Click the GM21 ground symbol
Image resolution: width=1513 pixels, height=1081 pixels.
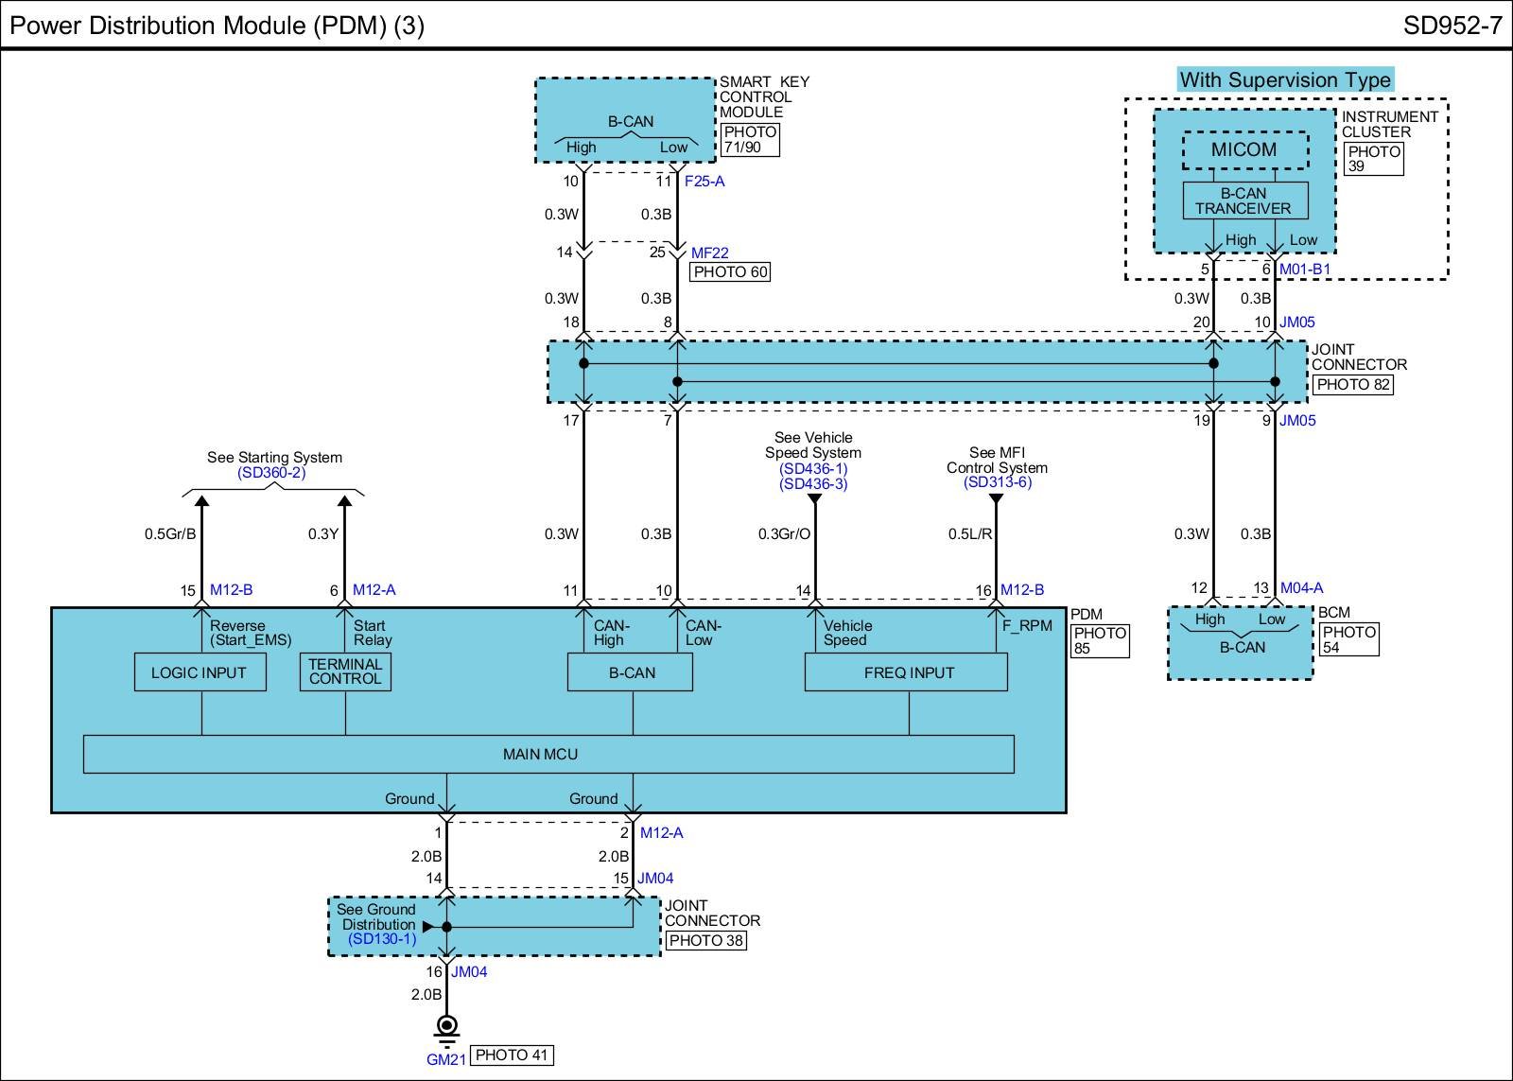pyautogui.click(x=446, y=1028)
